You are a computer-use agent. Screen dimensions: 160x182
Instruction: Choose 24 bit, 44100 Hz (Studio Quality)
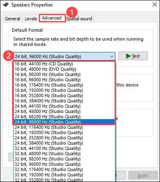tap(64, 106)
